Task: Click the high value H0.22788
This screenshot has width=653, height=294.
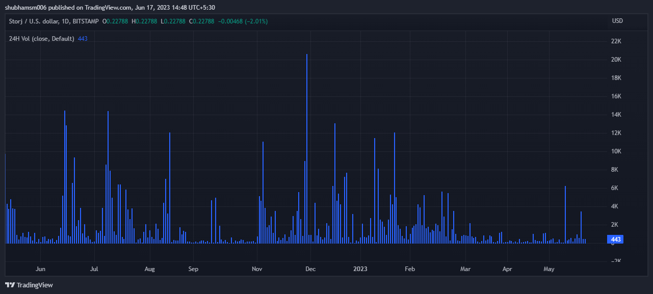Action: 145,21
